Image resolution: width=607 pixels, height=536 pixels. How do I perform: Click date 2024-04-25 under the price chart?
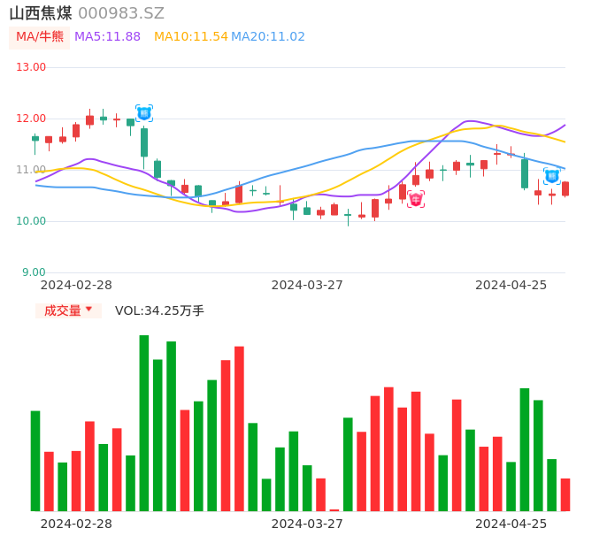point(511,285)
